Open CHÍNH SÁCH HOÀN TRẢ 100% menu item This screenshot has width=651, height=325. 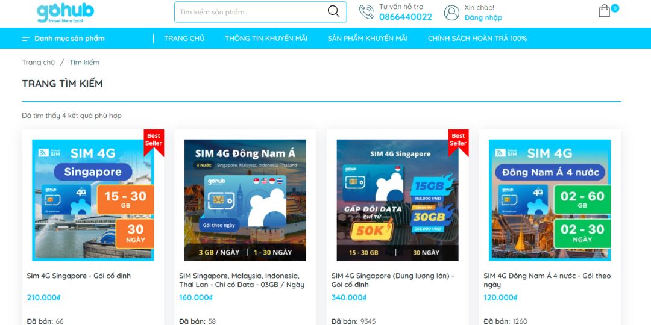tap(477, 39)
